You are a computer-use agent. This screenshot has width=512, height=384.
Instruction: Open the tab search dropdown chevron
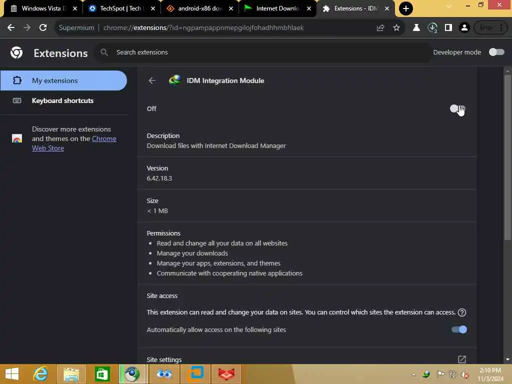coord(449,6)
